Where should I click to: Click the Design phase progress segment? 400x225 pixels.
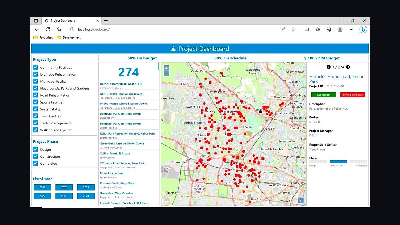(x=318, y=162)
